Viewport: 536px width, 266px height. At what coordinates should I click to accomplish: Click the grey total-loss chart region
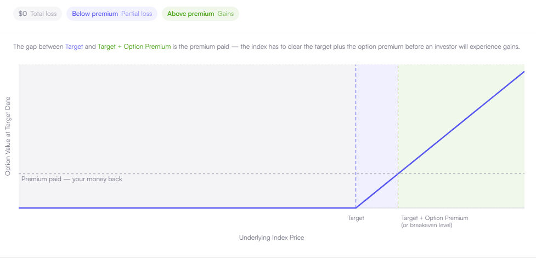(x=187, y=119)
